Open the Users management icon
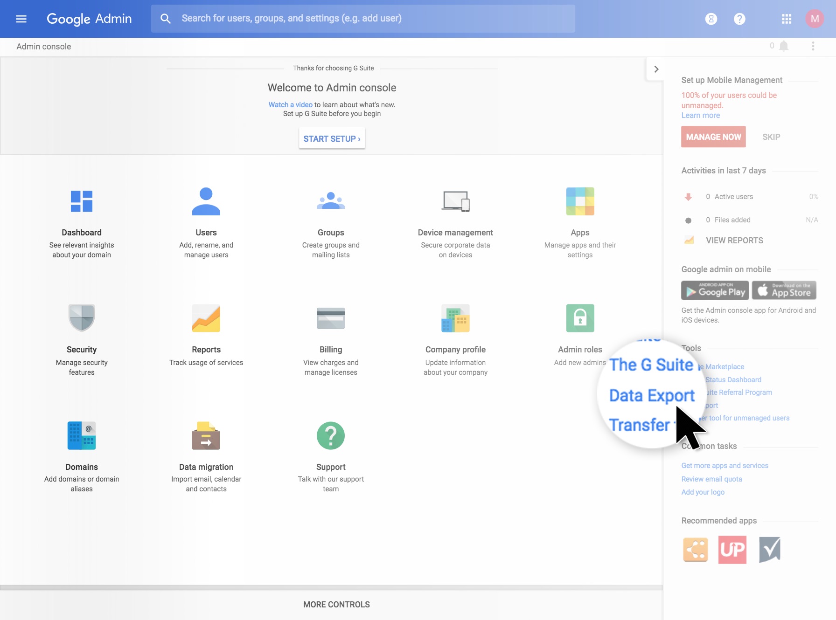This screenshot has width=836, height=620. pyautogui.click(x=206, y=201)
